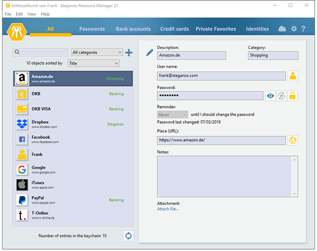Viewport: 317px width, 251px height.
Task: Click the DKB bank building icon
Action: (x=22, y=94)
